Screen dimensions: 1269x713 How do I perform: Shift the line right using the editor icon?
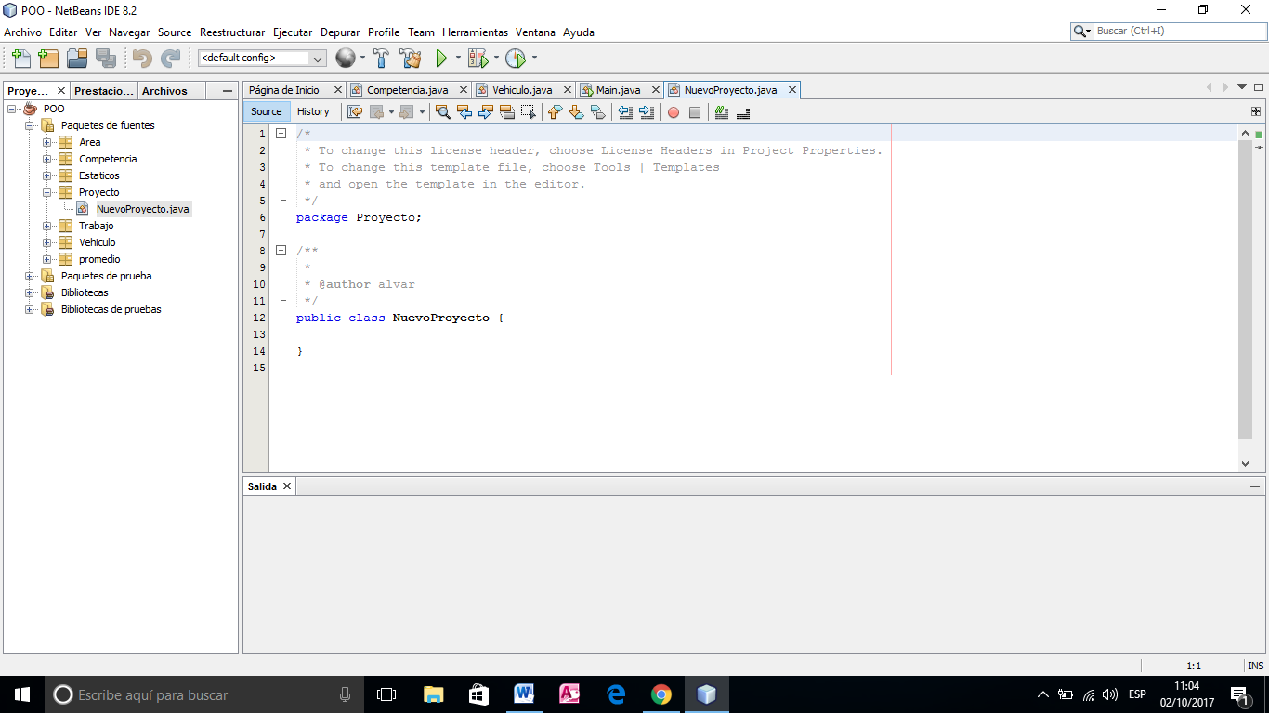[648, 112]
